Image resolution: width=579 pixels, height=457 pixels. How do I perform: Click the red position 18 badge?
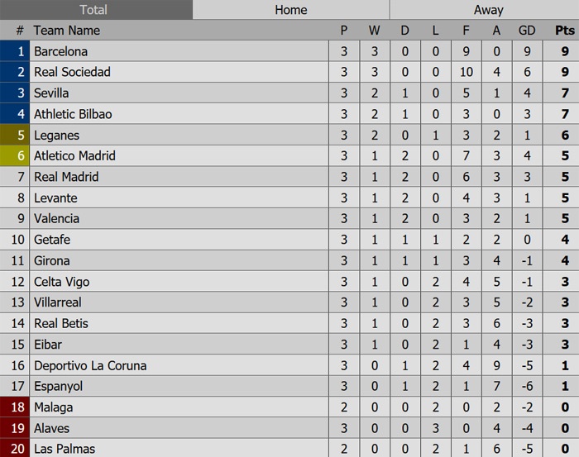coord(15,407)
